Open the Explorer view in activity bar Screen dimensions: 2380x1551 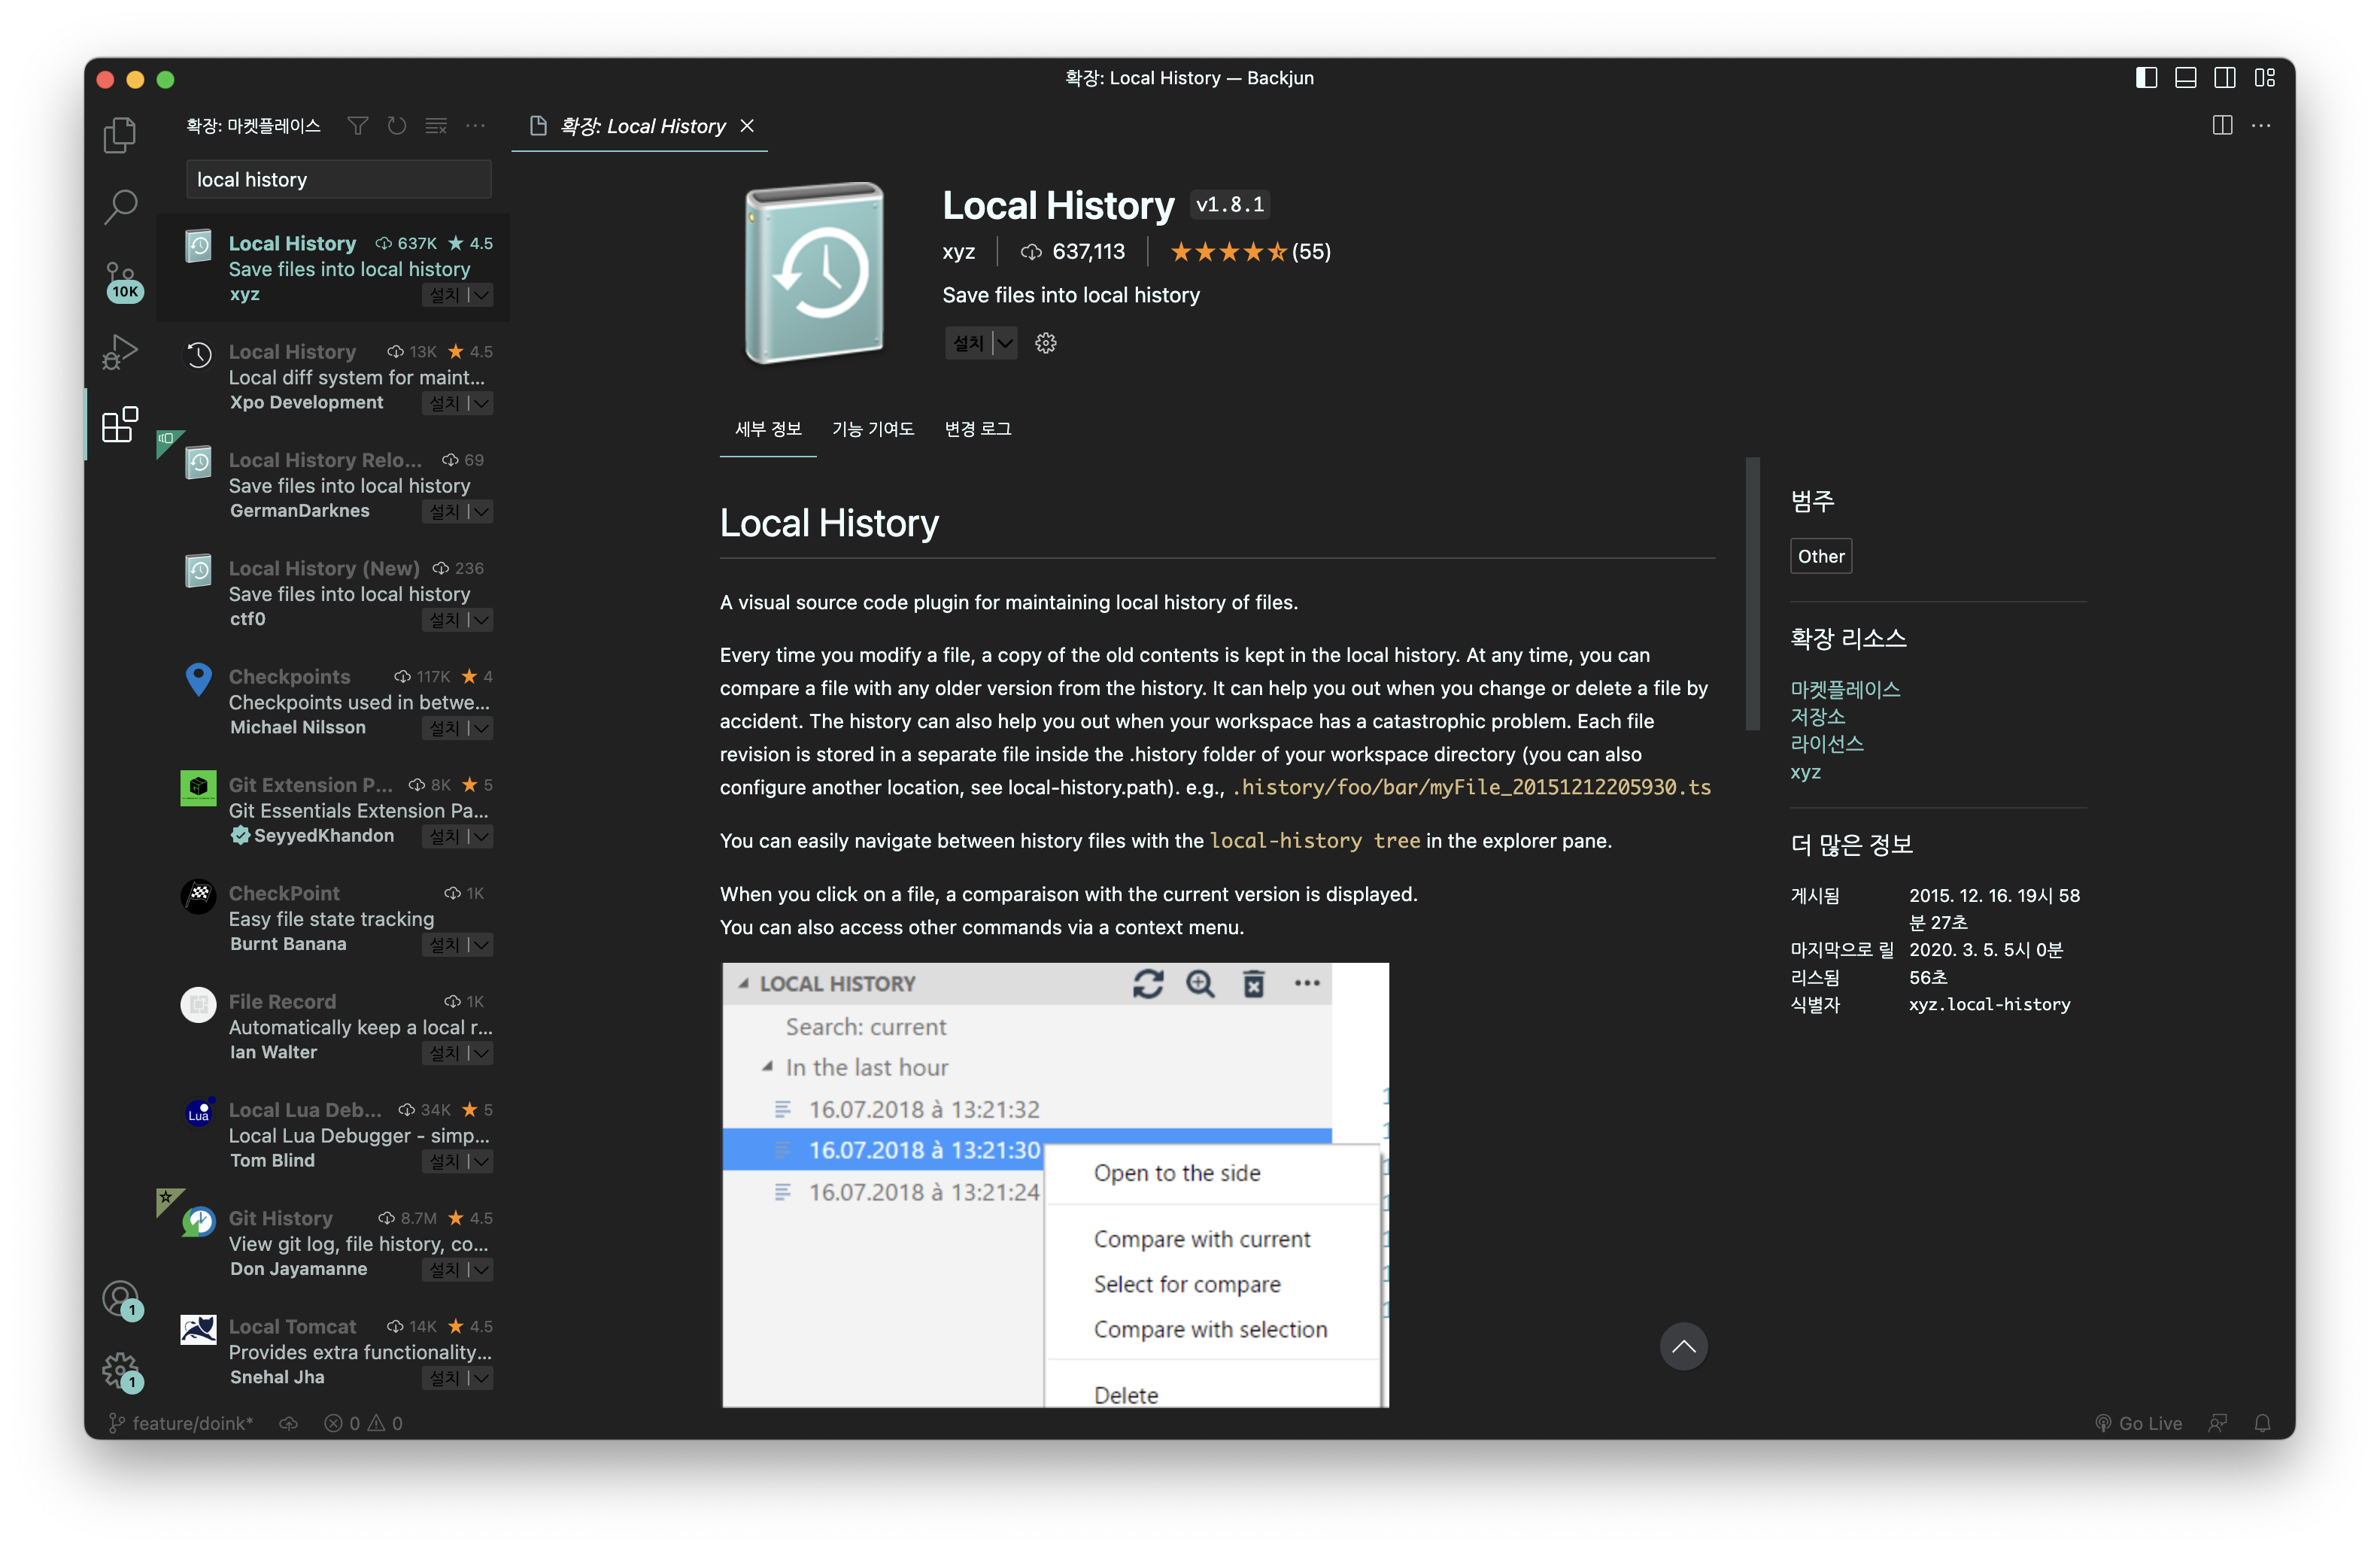coord(120,135)
